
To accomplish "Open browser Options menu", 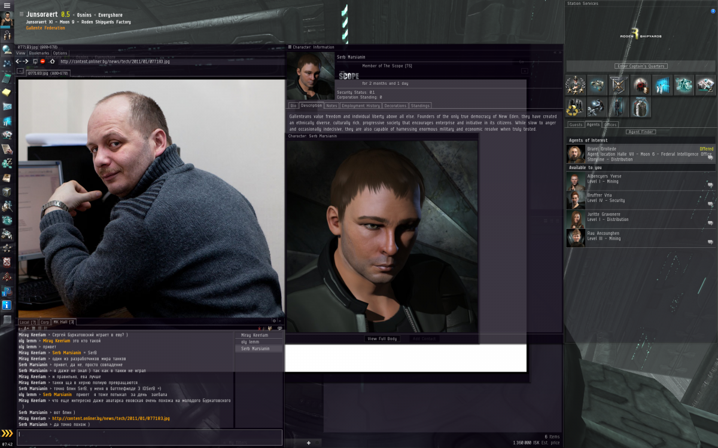I will pyautogui.click(x=60, y=53).
